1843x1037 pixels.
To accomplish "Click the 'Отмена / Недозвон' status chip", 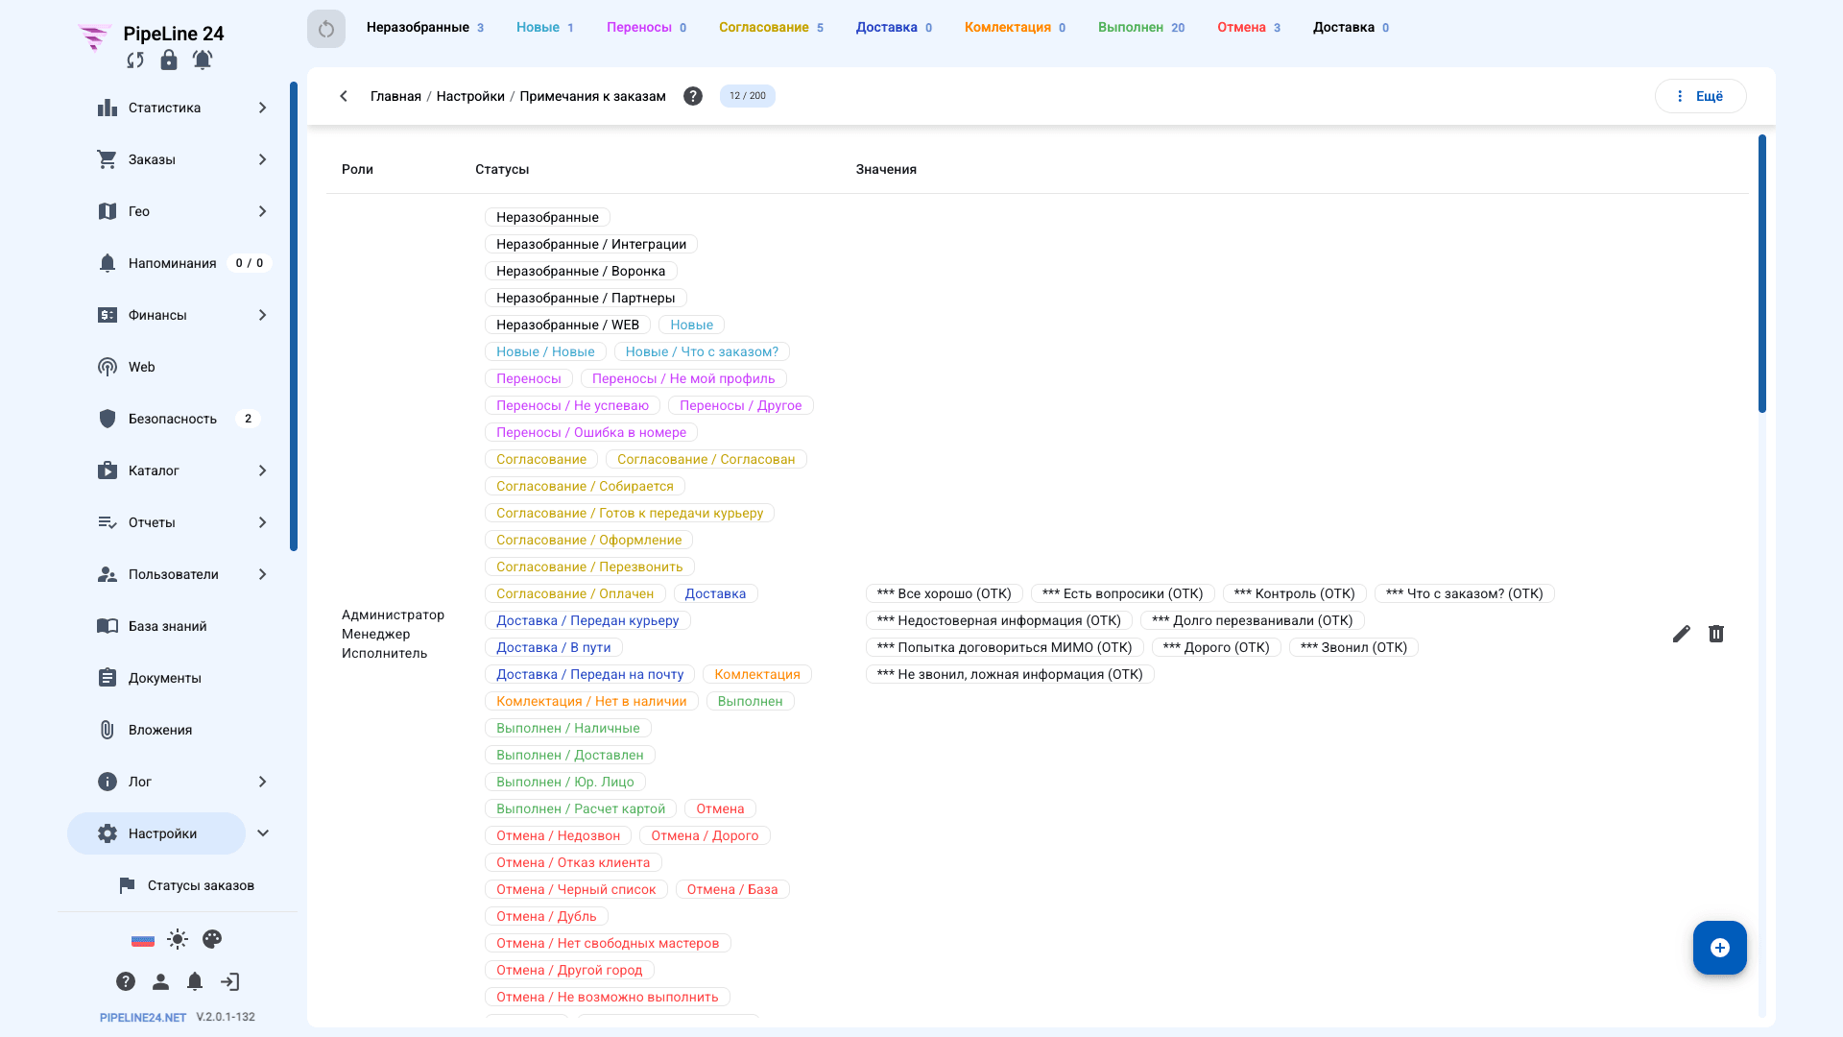I will [x=558, y=835].
